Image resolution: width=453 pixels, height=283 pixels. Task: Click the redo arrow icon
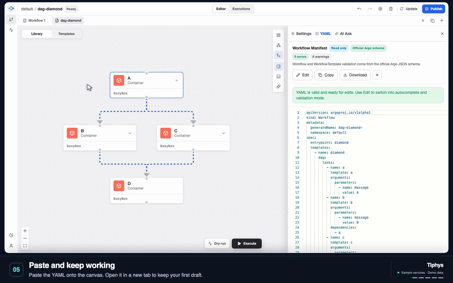coord(370,9)
